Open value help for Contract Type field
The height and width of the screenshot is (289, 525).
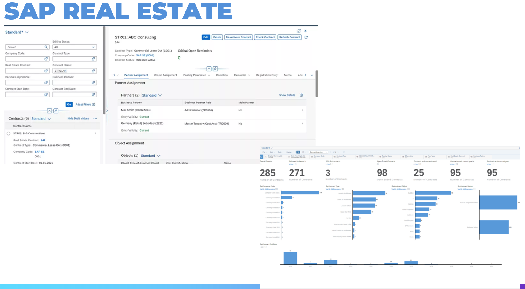(93, 59)
